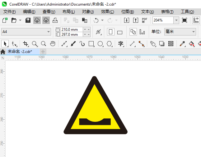Click the Import icon
Image resolution: width=201 pixels, height=157 pixels.
(x=127, y=20)
